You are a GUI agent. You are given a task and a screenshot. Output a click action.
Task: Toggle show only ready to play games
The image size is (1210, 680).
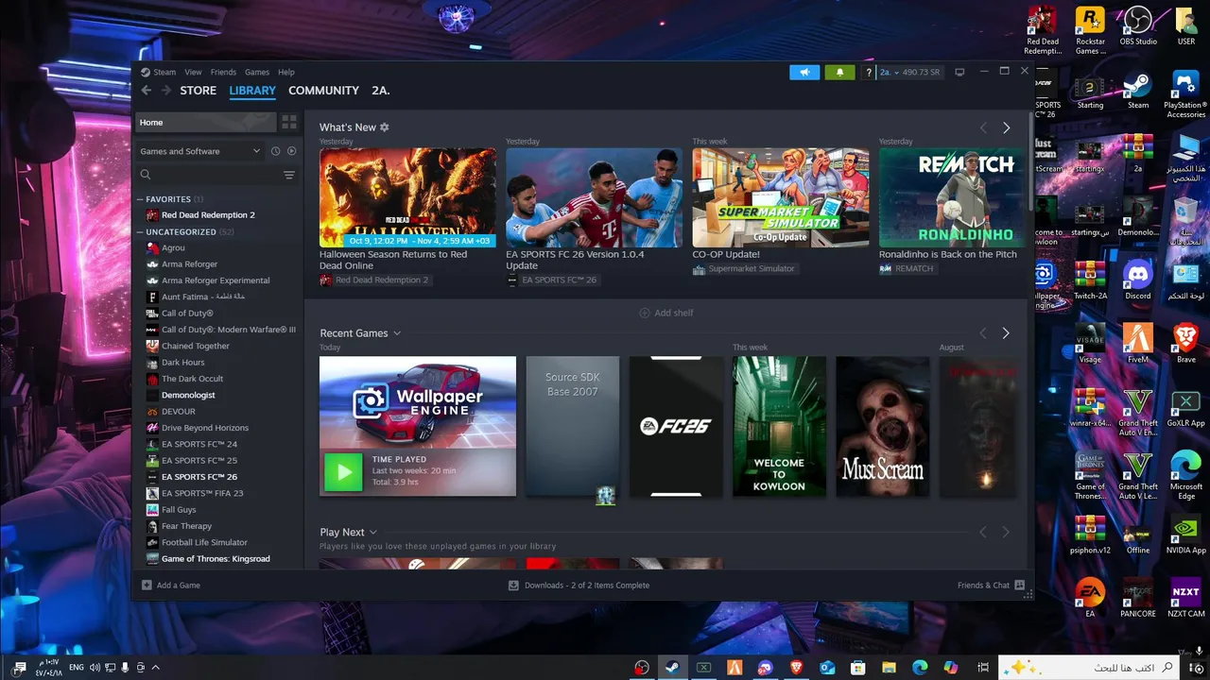click(x=291, y=151)
